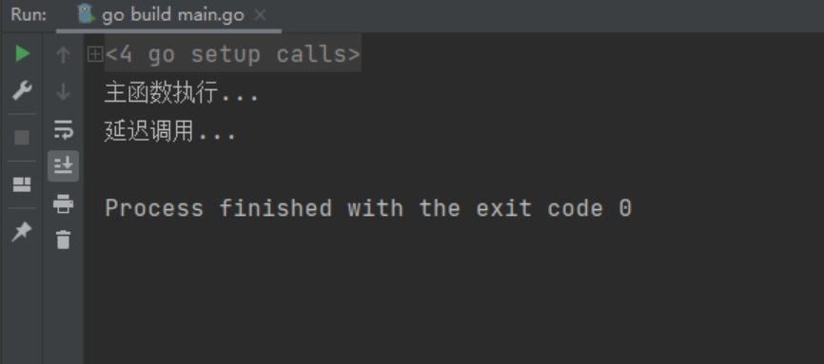The image size is (824, 364).
Task: Close the 'go build main.go' tab
Action: tap(260, 15)
